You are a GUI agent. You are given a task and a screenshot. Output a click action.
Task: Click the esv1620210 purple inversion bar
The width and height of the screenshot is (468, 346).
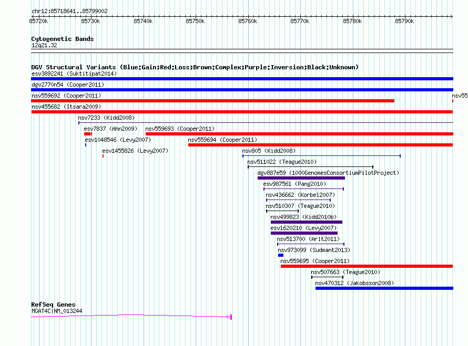304,233
